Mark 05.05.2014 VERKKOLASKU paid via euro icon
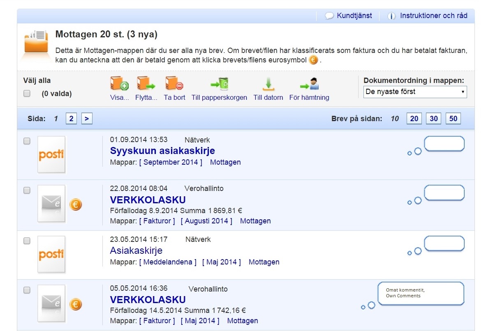 76,304
